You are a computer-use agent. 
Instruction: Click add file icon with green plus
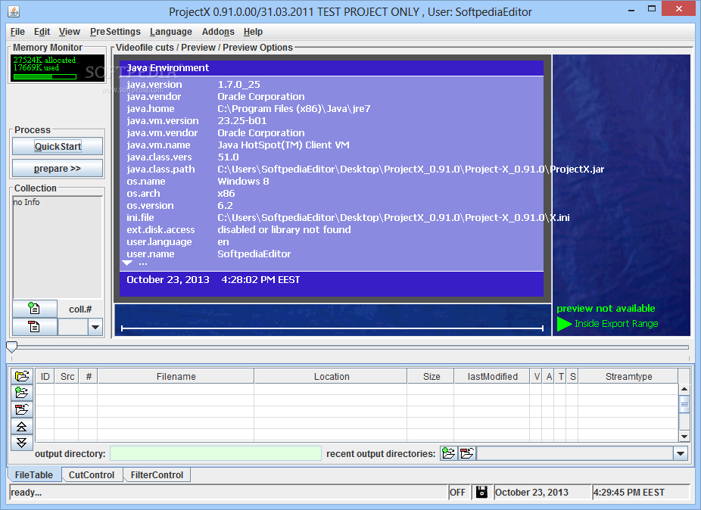tap(21, 393)
